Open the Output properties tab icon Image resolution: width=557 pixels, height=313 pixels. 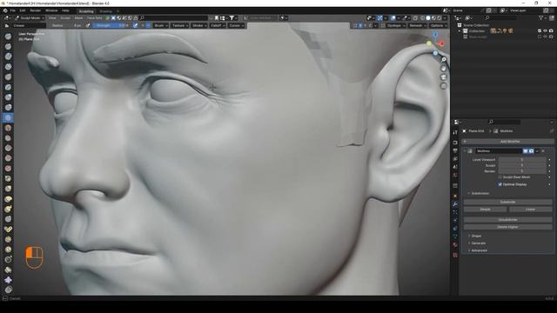tap(455, 150)
